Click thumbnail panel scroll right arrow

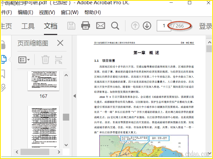click(x=59, y=152)
